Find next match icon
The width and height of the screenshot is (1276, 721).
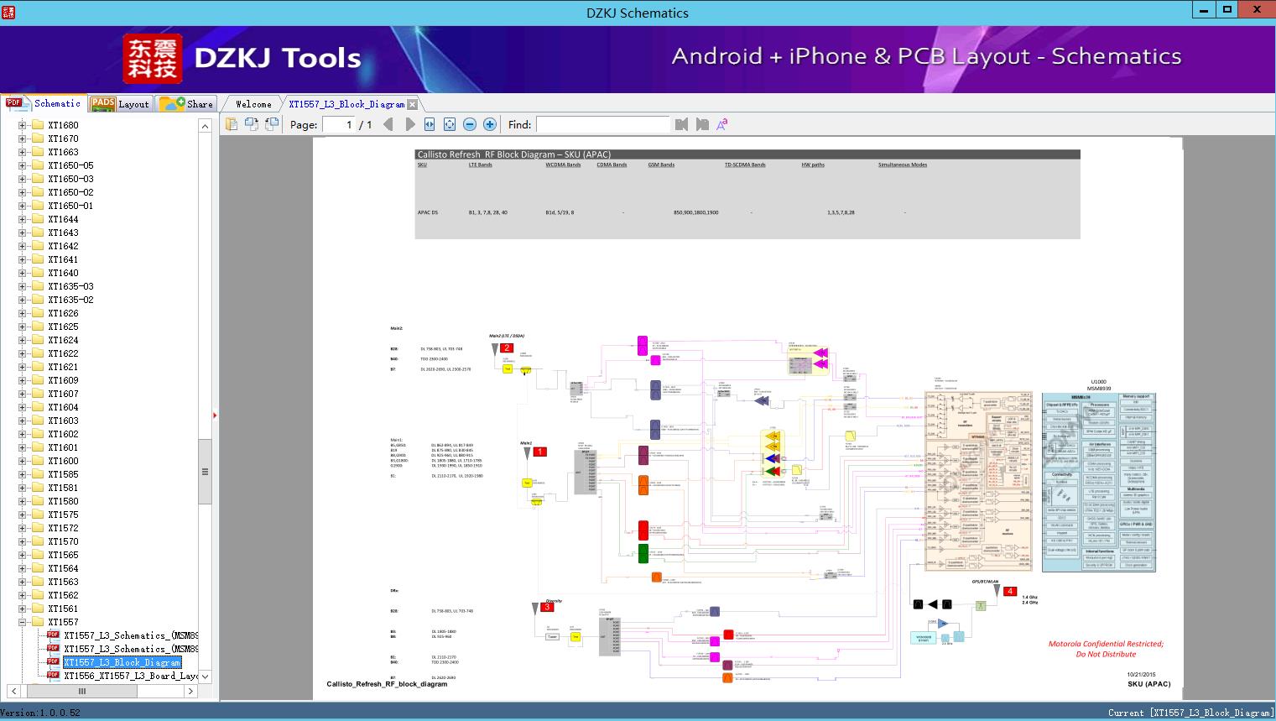pyautogui.click(x=702, y=124)
